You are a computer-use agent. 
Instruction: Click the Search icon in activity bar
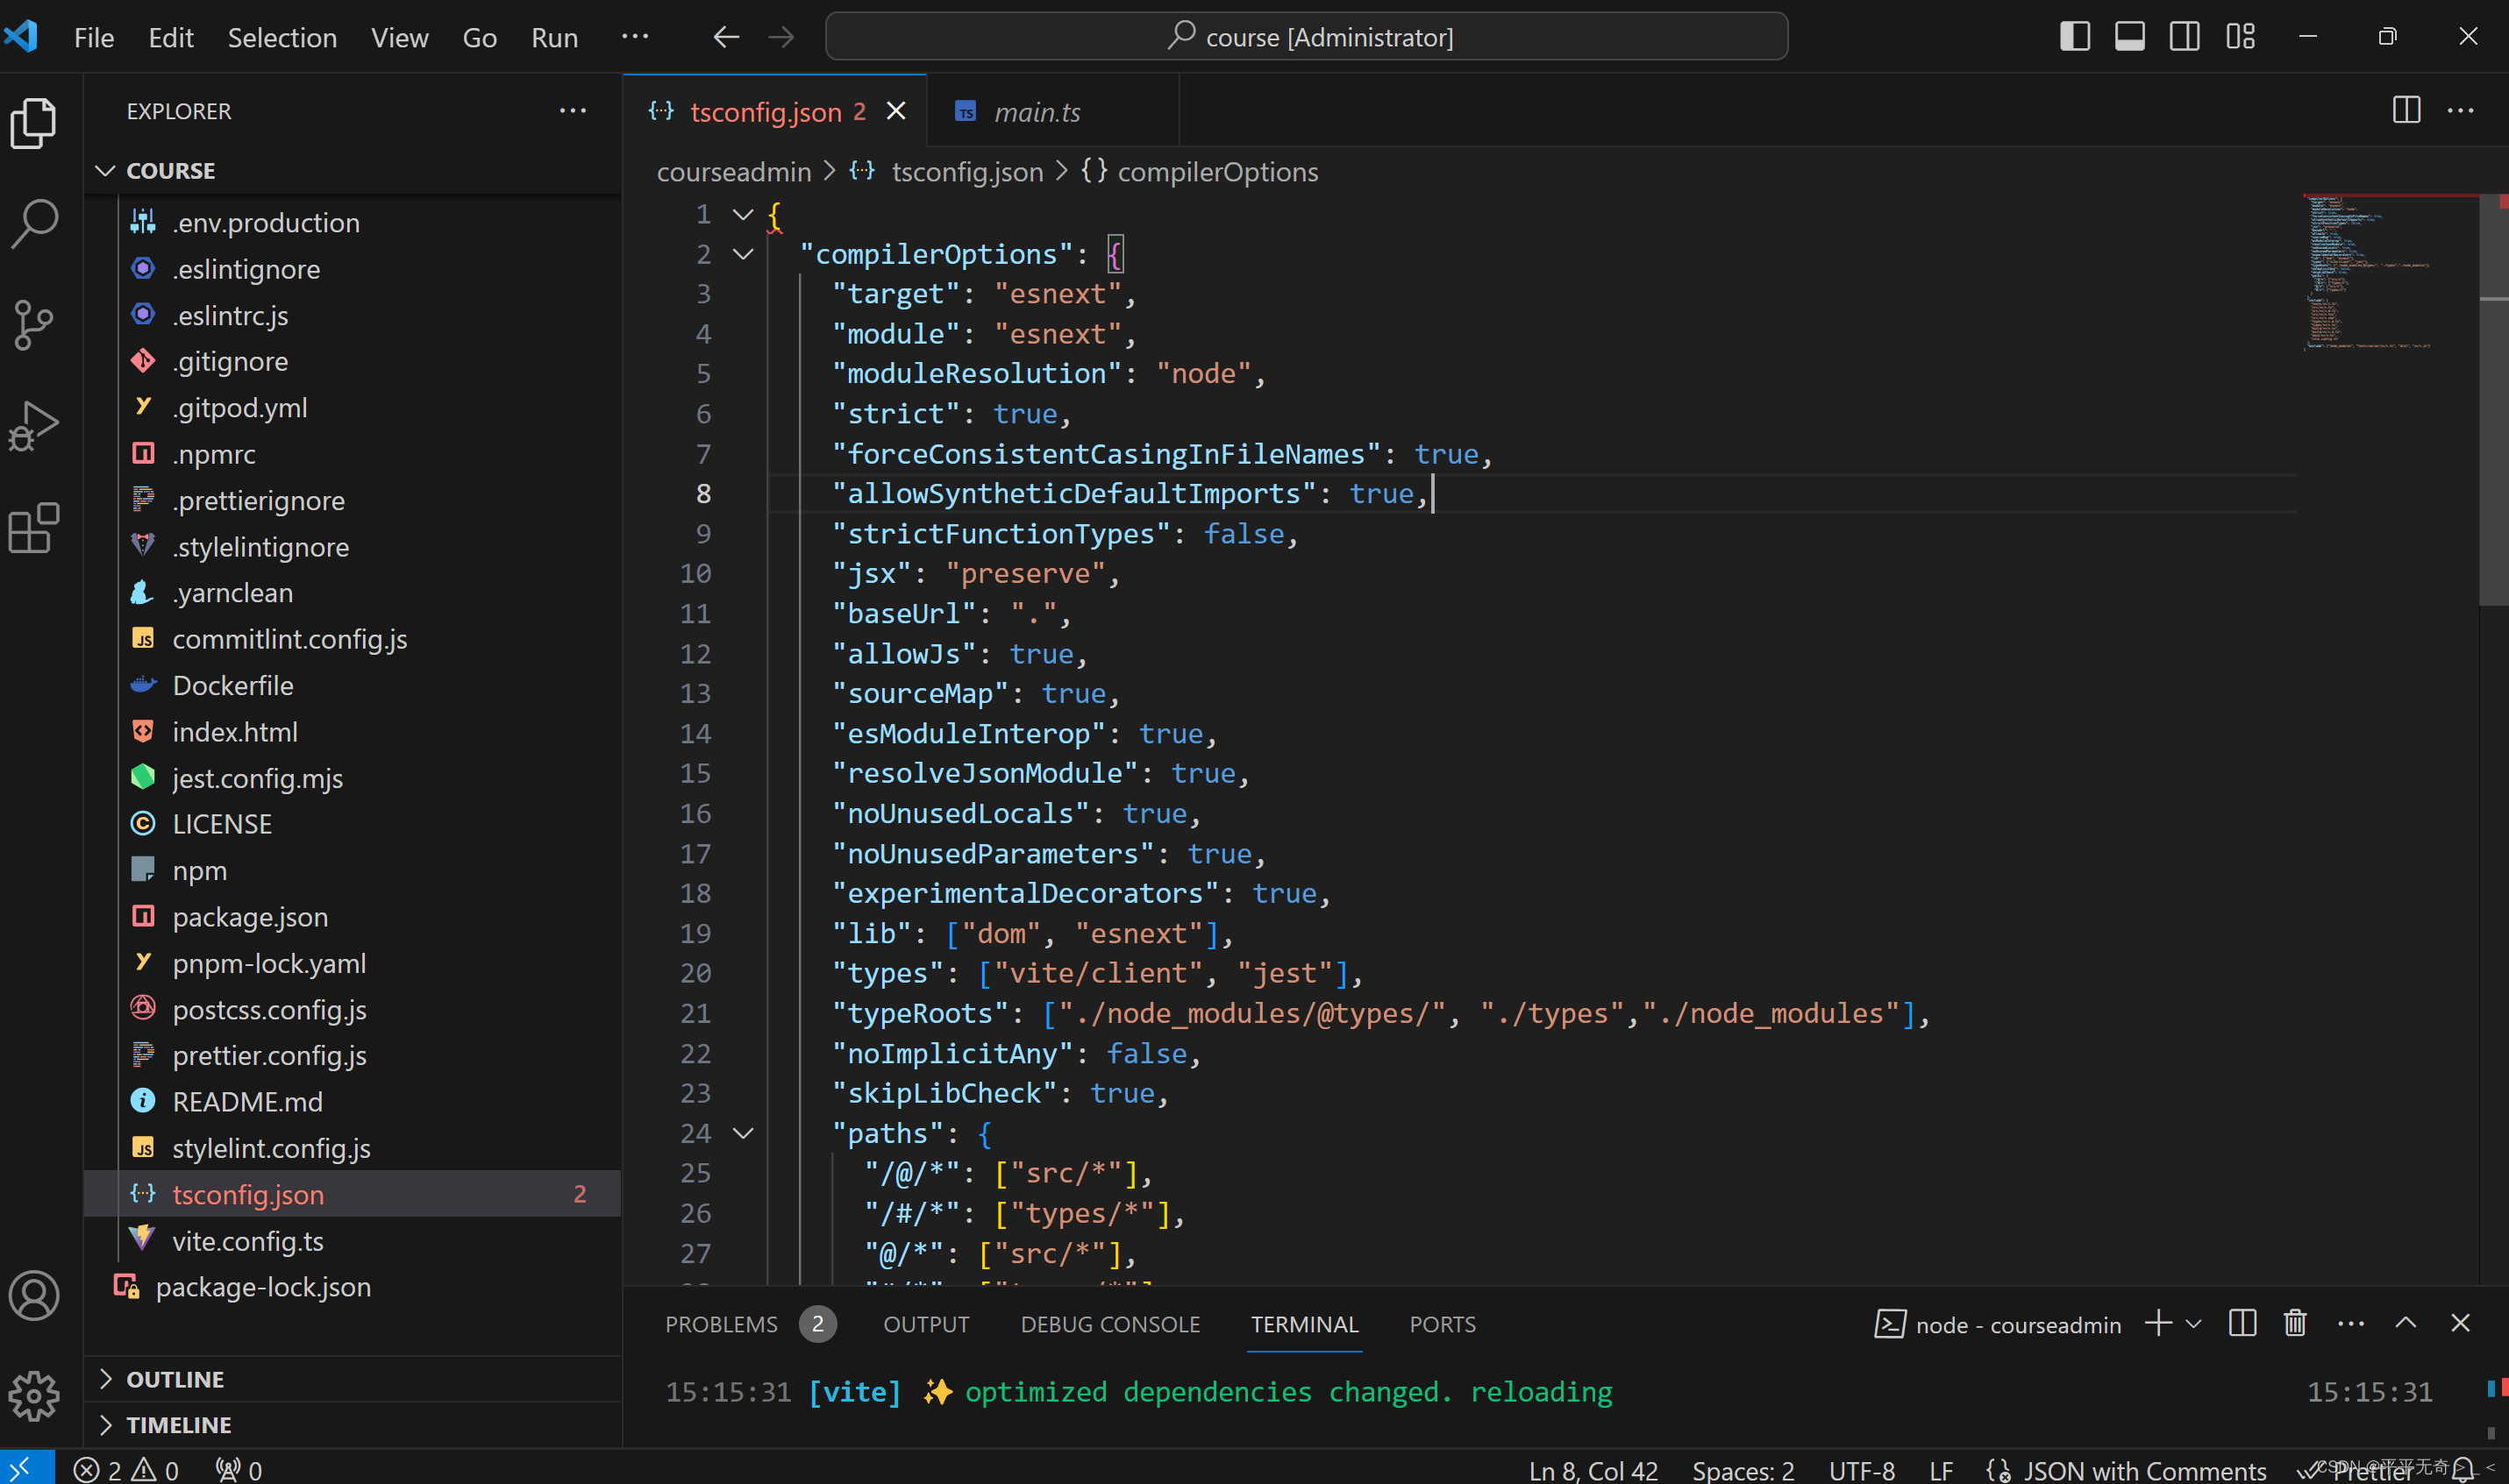[x=35, y=217]
